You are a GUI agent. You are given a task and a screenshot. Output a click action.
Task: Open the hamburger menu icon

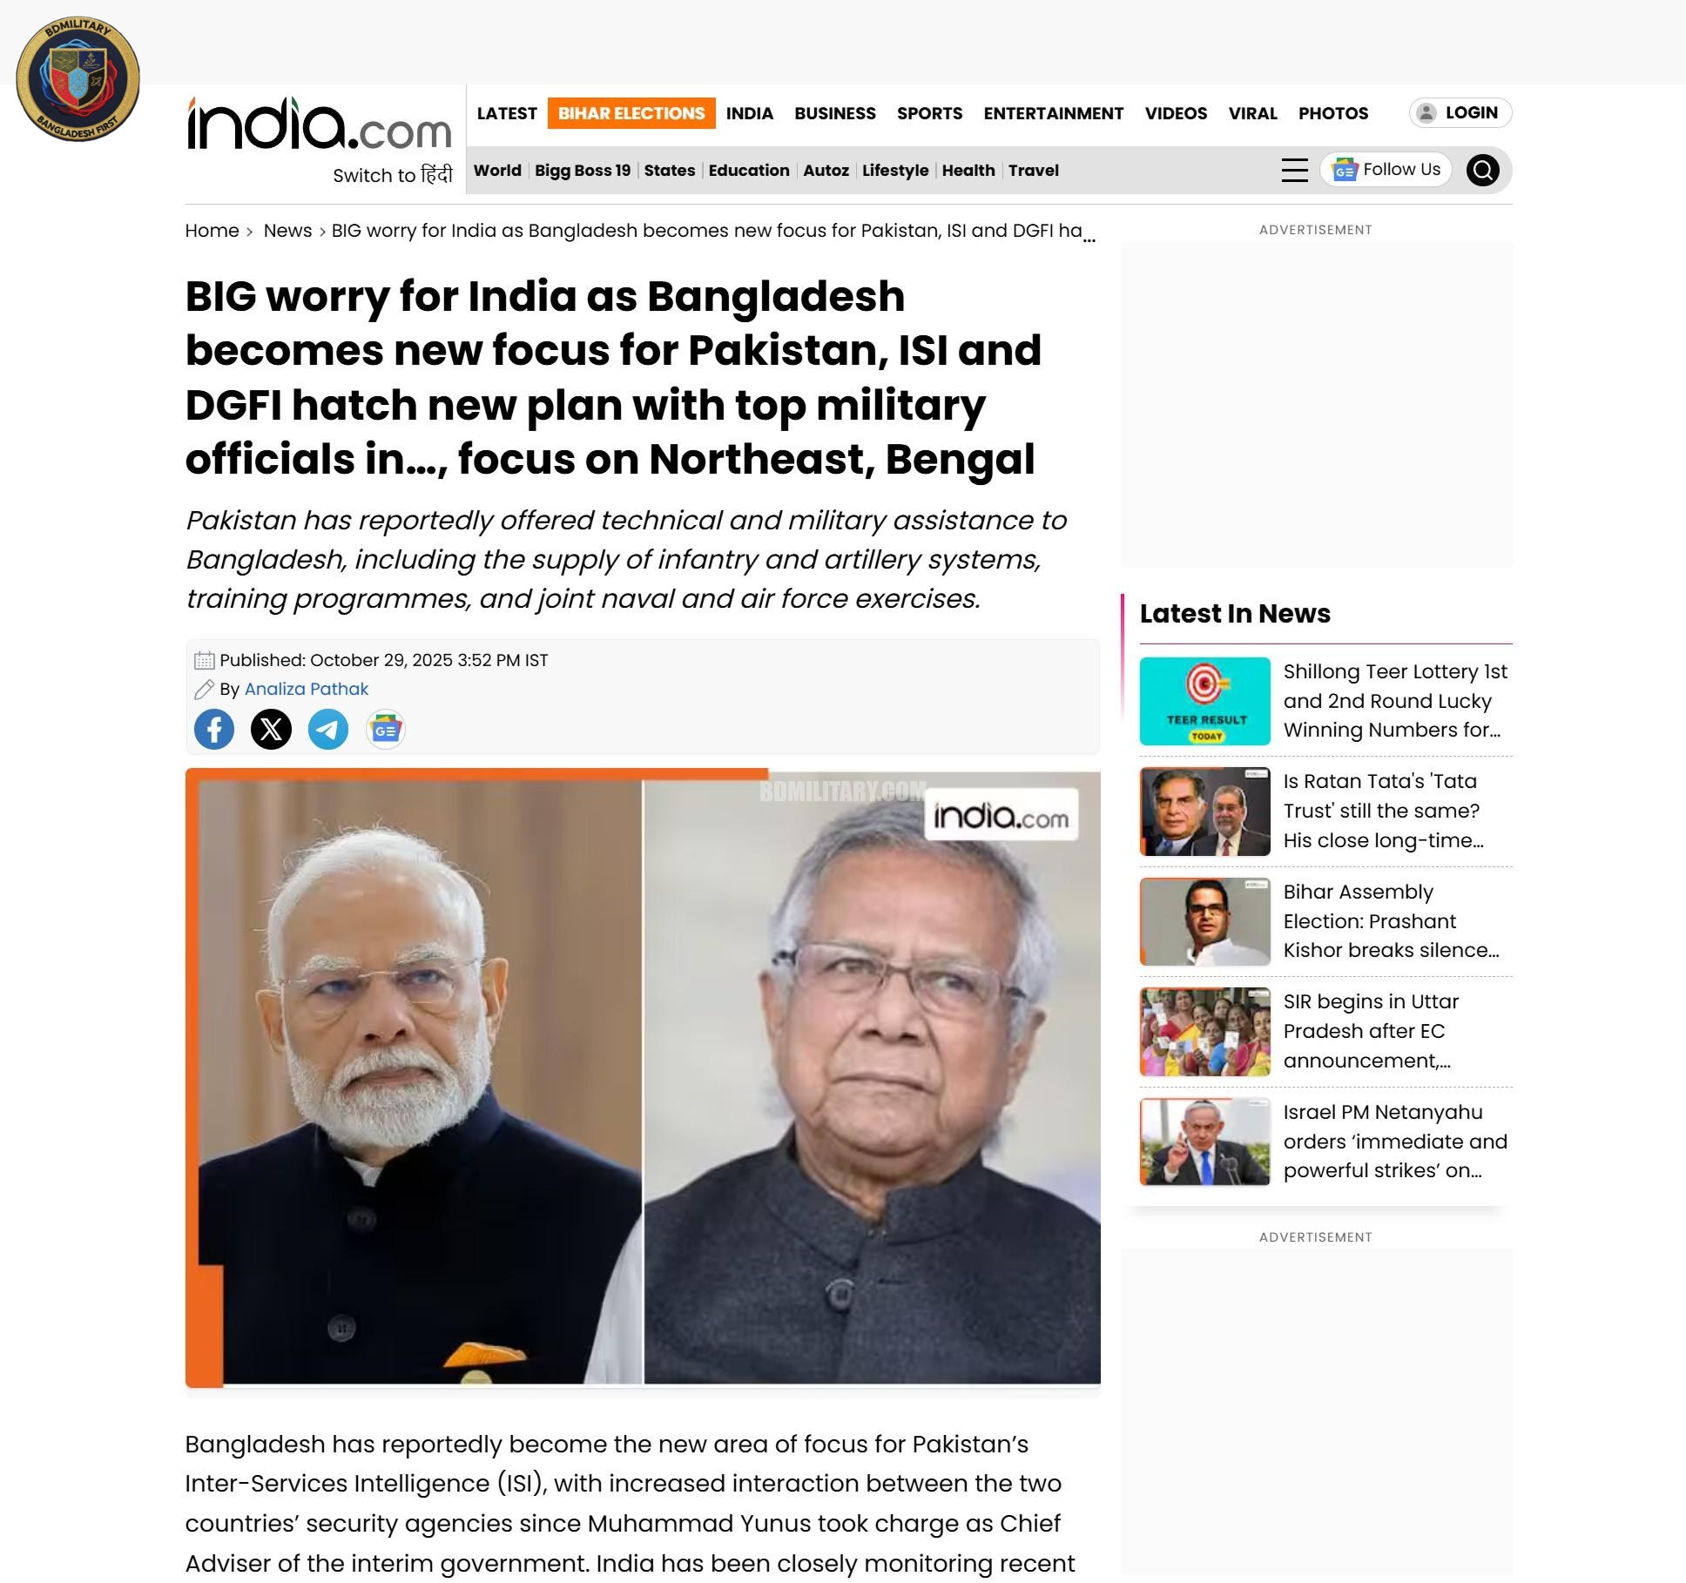tap(1295, 170)
